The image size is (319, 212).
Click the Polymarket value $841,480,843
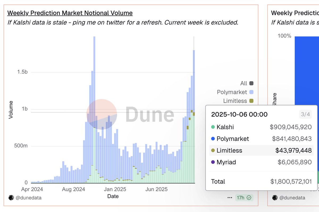[292, 139]
